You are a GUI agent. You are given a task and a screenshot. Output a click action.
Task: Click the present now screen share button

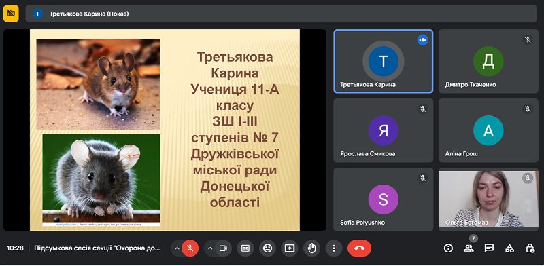(x=290, y=248)
